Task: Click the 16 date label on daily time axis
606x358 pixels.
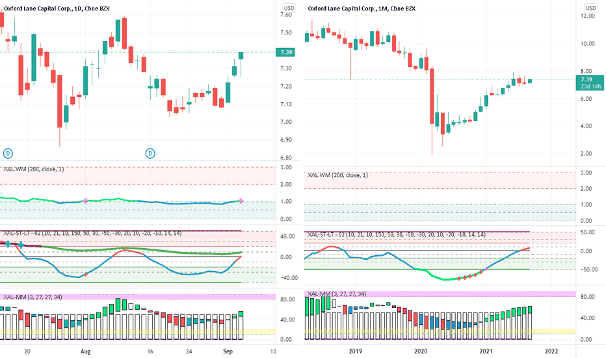Action: click(150, 351)
